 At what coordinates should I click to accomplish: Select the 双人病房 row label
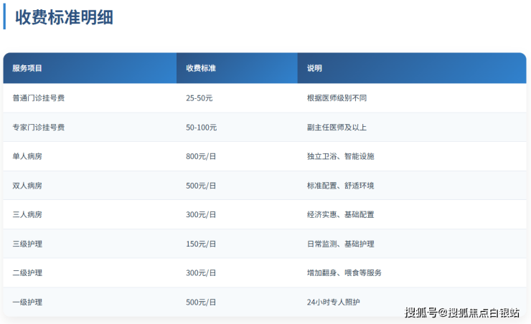tap(27, 185)
